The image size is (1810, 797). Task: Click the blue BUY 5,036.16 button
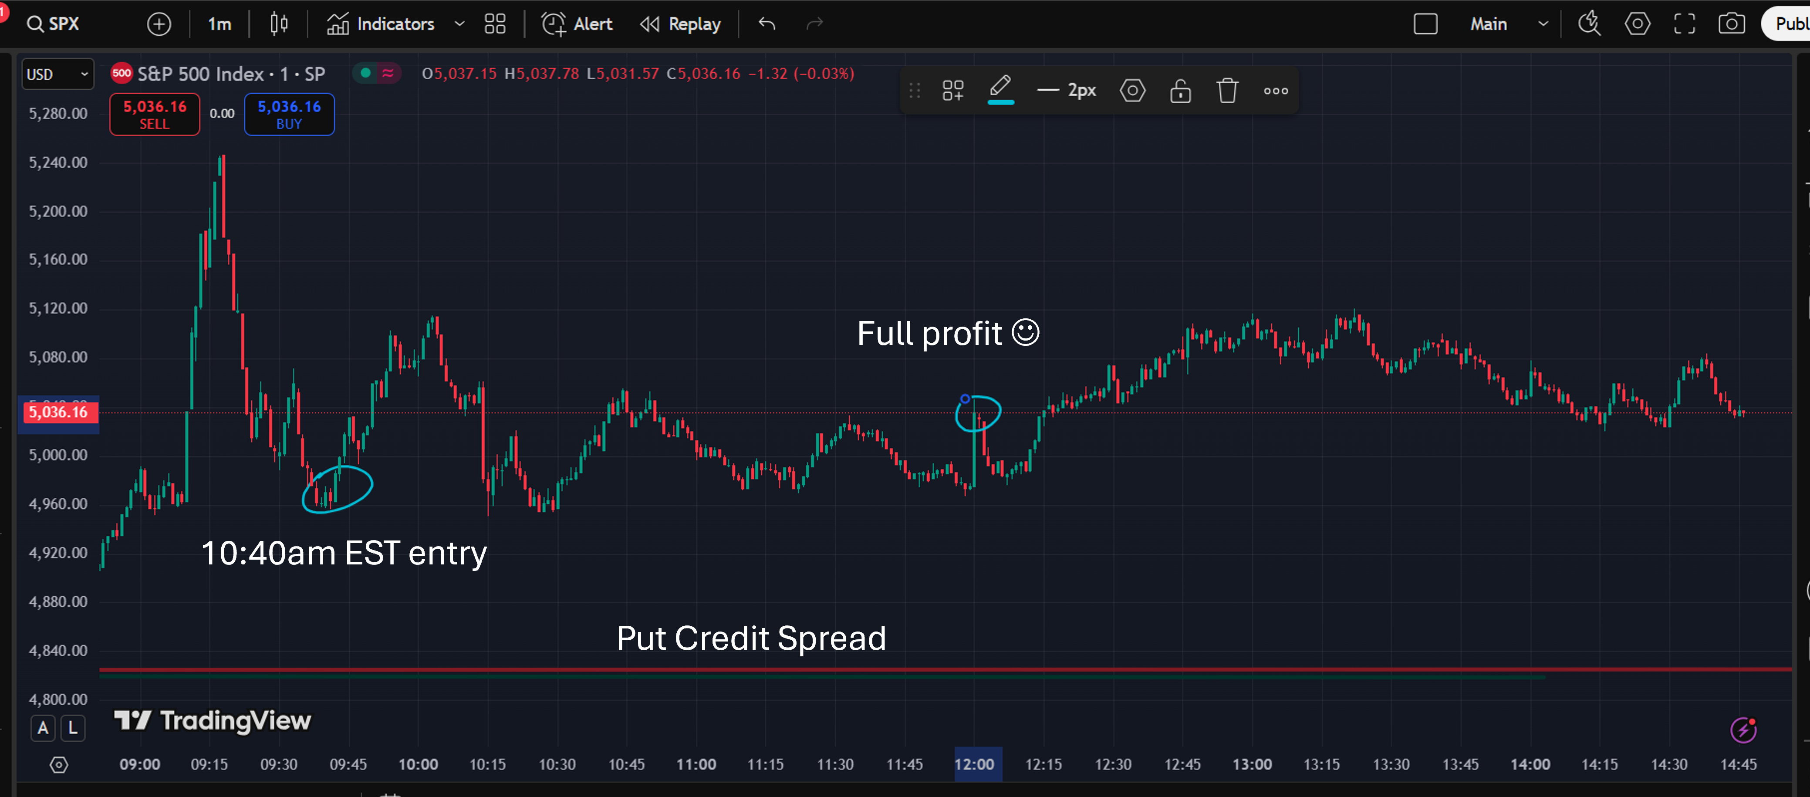(x=289, y=114)
